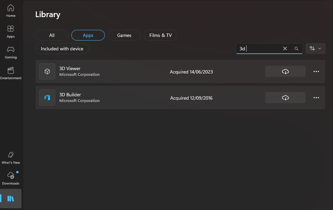Switch to the Films & TV tab

pos(160,35)
